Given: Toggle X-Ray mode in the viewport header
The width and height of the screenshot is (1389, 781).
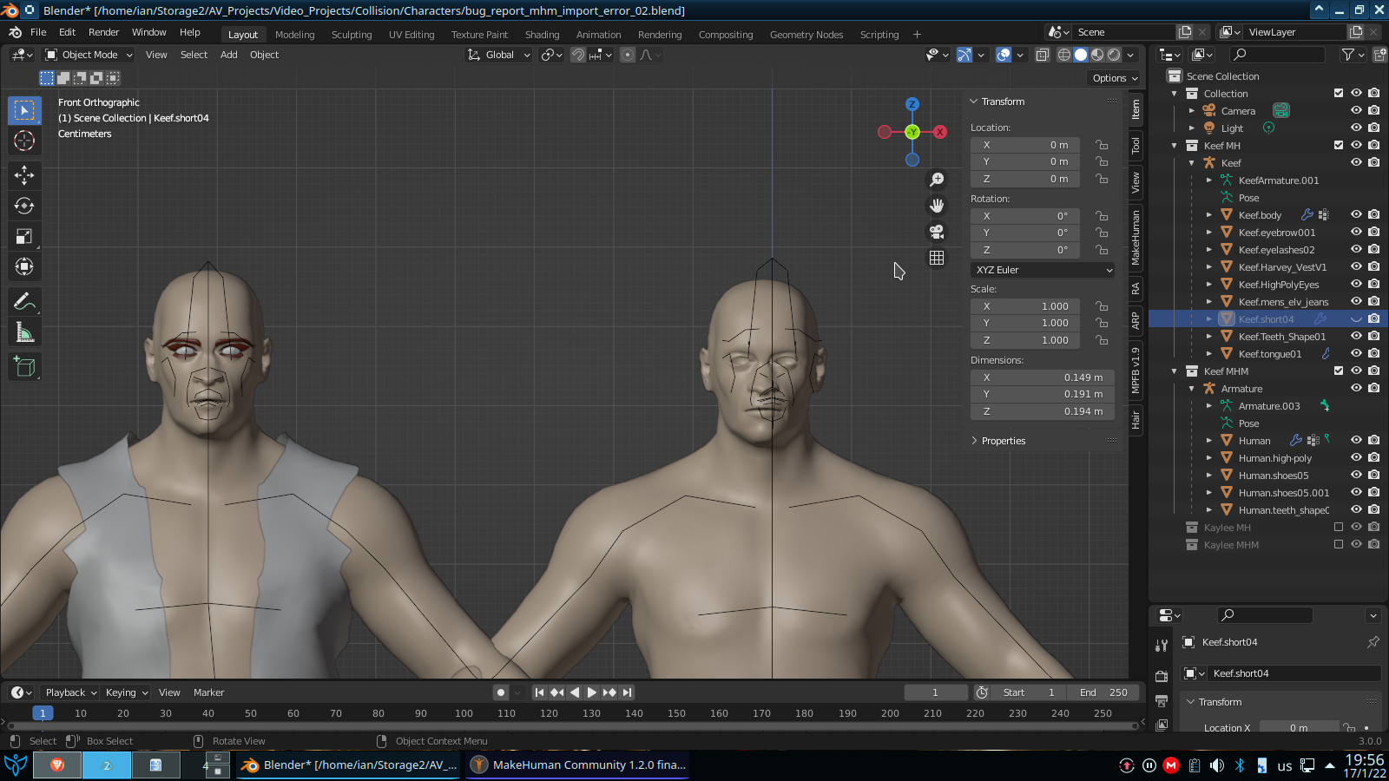Looking at the screenshot, I should click(1042, 55).
